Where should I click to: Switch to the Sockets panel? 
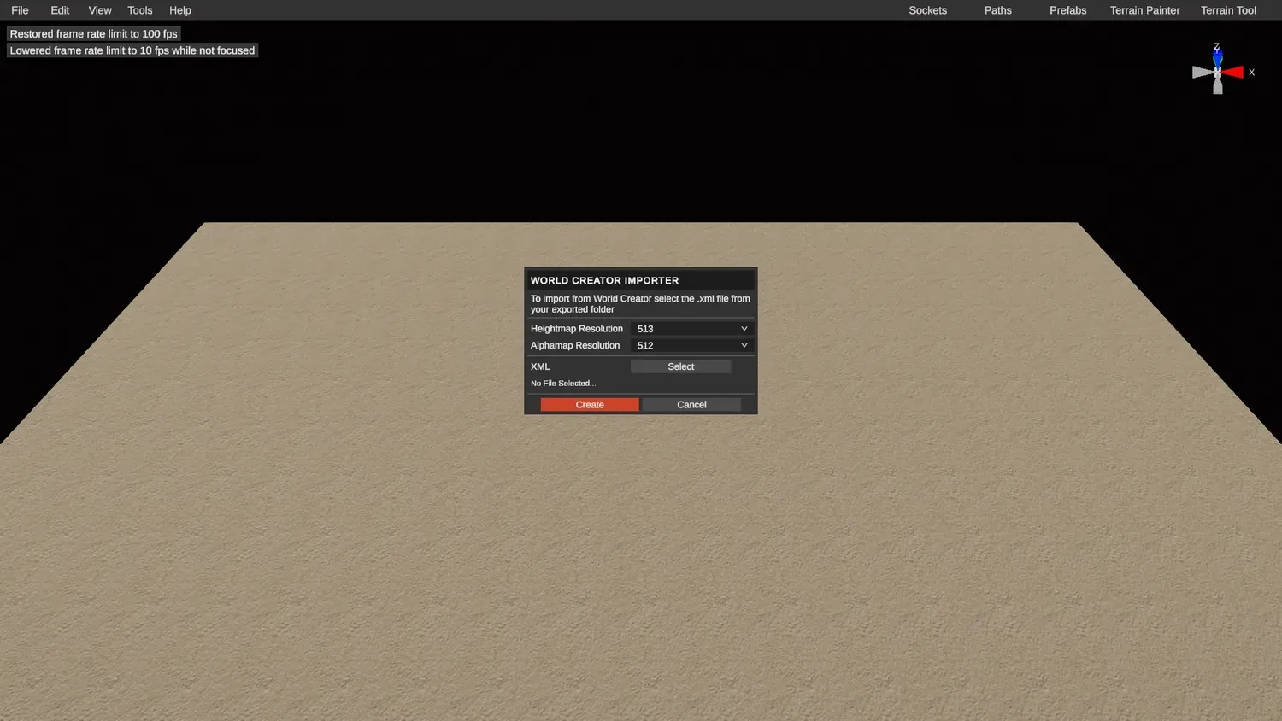pyautogui.click(x=927, y=10)
